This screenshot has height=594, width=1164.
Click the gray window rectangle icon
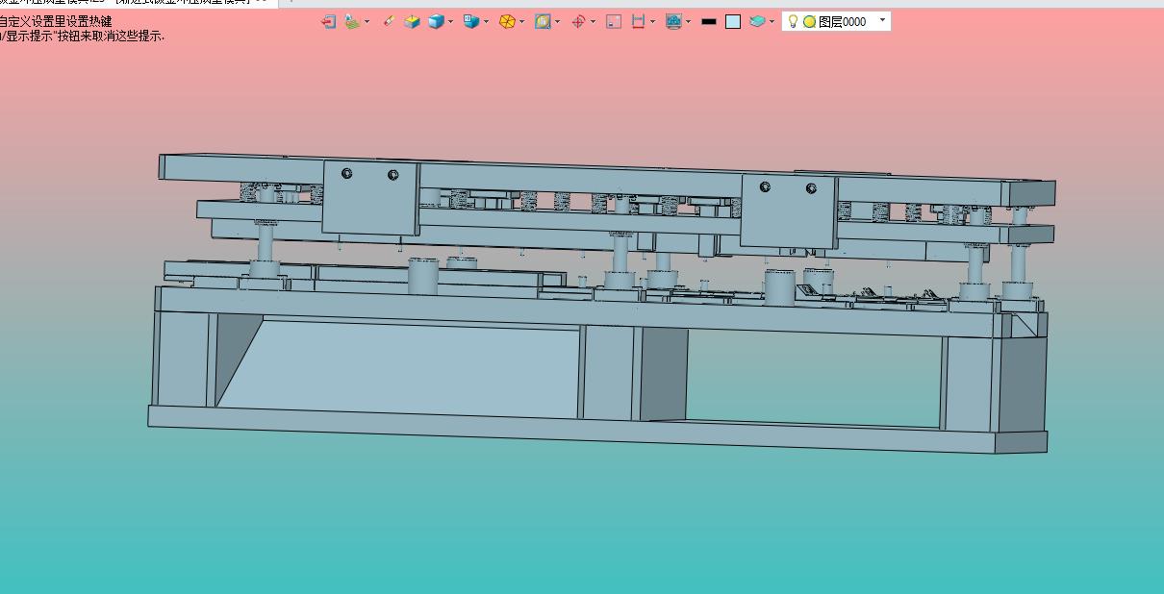coord(614,21)
